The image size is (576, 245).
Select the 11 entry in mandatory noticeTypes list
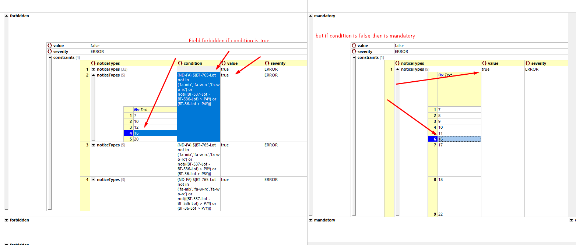pos(459,133)
